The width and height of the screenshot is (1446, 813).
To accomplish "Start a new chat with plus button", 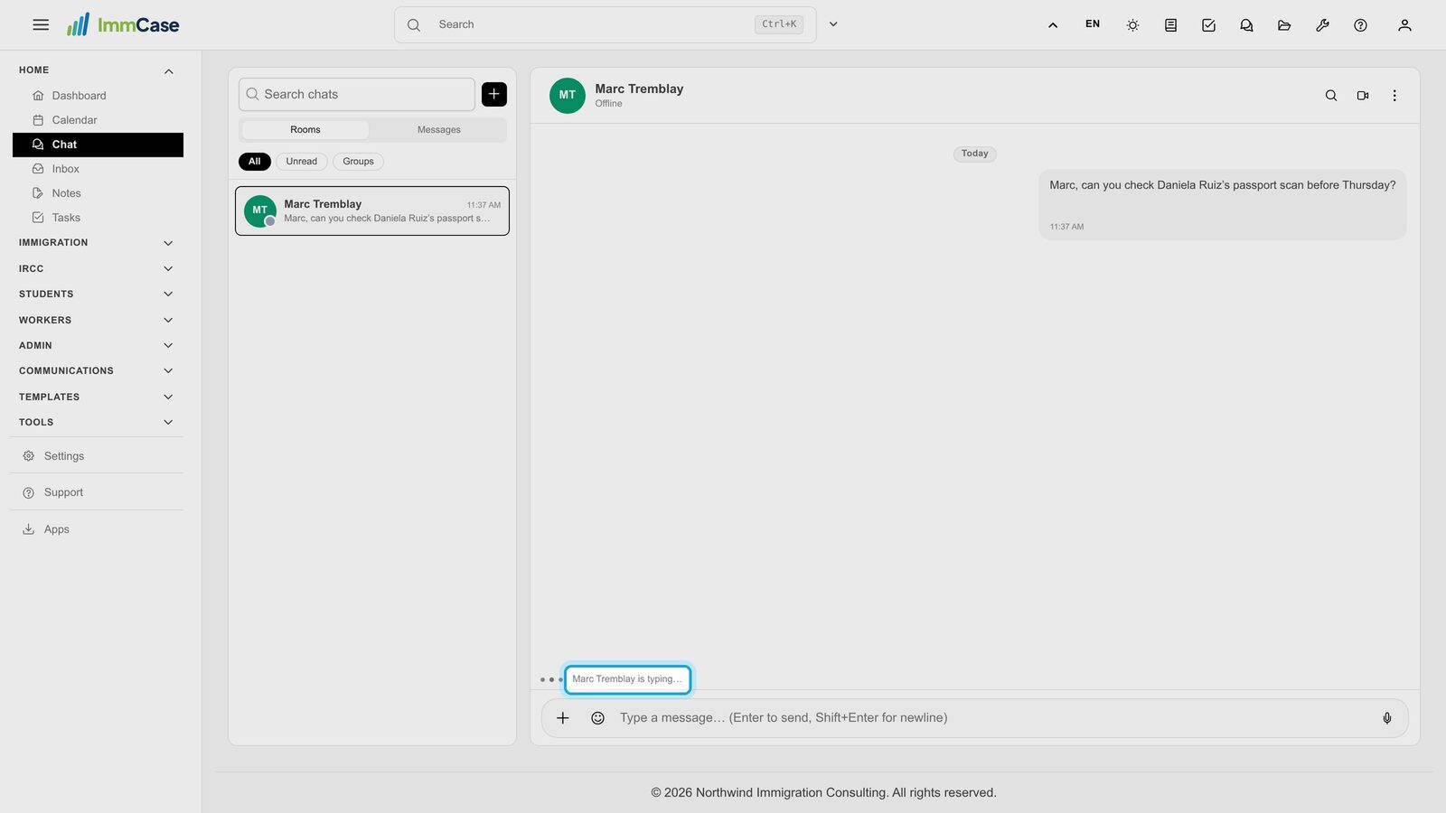I will (x=494, y=94).
